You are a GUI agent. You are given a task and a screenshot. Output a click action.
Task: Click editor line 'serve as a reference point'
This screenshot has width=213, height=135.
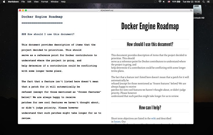[59, 55]
